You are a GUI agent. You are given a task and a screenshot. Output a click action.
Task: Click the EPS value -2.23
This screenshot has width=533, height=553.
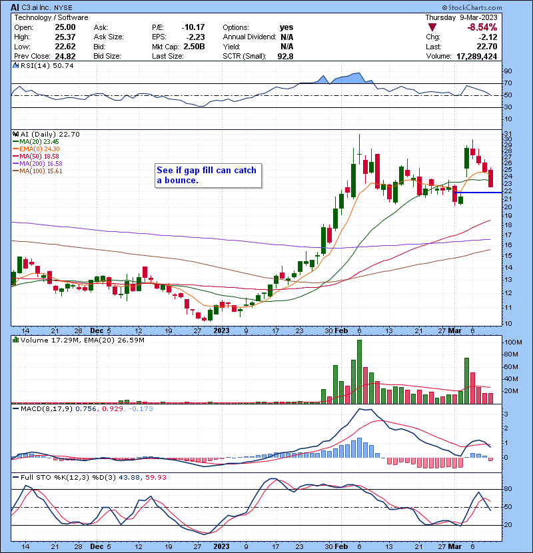[195, 37]
